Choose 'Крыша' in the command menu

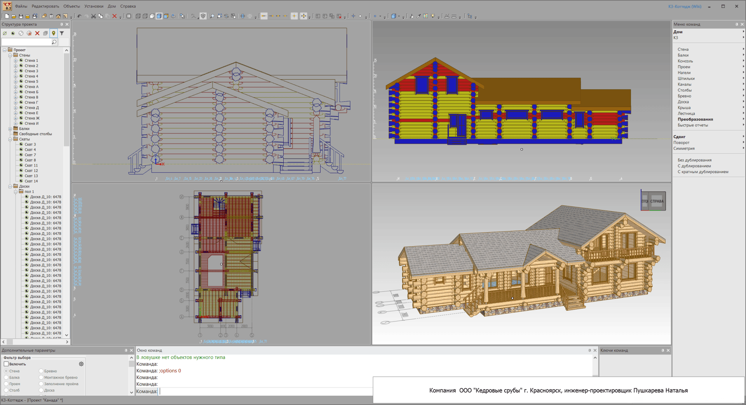coord(684,108)
